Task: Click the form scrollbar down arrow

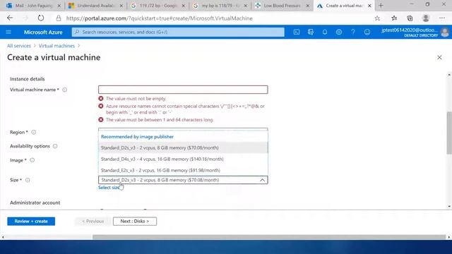Action: 449,206
